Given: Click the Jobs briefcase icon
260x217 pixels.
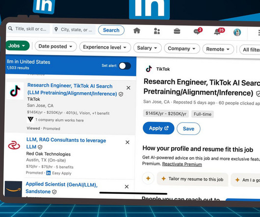Looking at the screenshot, I should 177,31.
